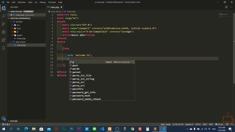Click the feedback smiley in the status bar
The width and height of the screenshot is (235, 132).
click(227, 124)
